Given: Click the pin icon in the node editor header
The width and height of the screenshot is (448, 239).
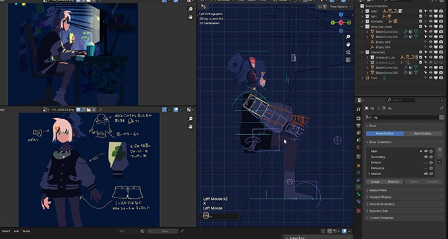Looking at the screenshot, I should (x=182, y=231).
